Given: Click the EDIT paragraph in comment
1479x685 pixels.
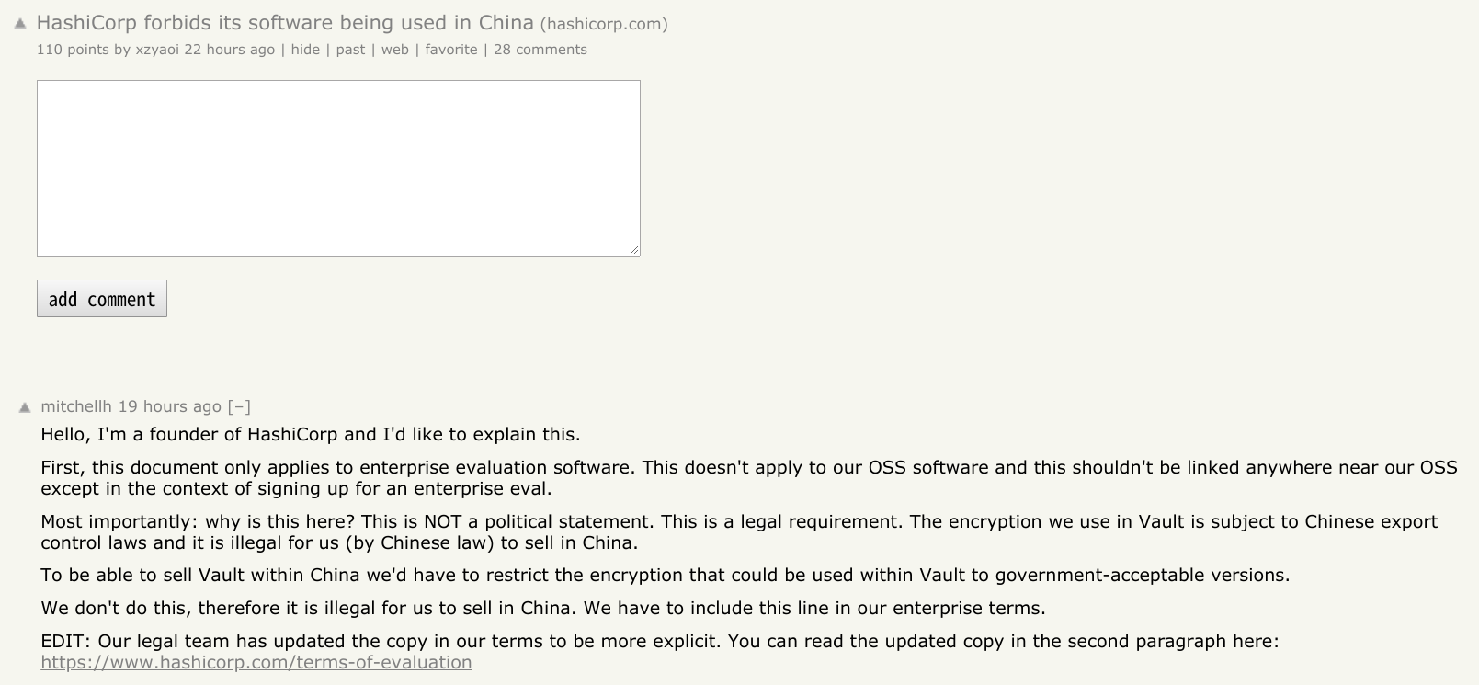Looking at the screenshot, I should tap(660, 651).
